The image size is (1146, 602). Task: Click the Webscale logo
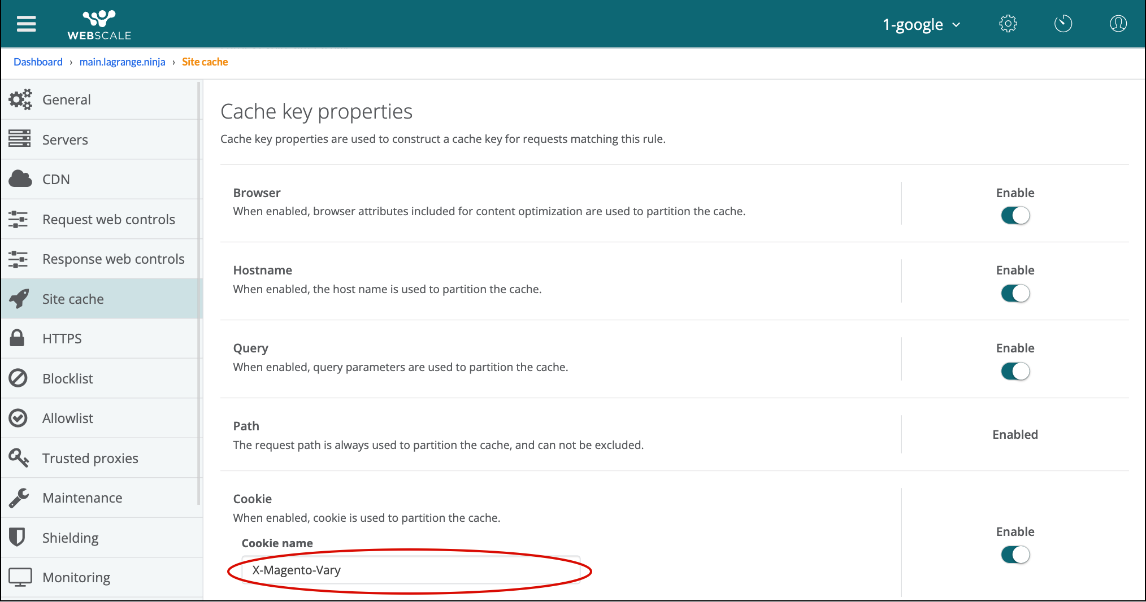pos(99,25)
